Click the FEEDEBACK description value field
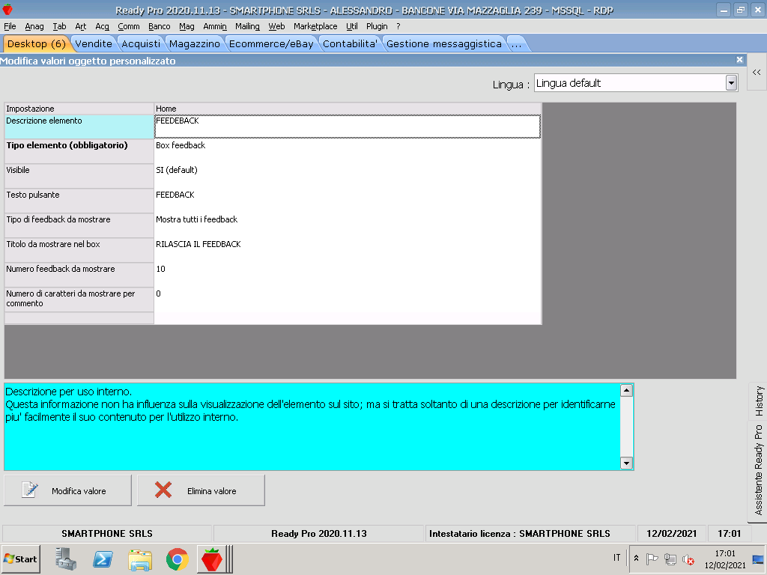The height and width of the screenshot is (575, 767). [x=348, y=127]
